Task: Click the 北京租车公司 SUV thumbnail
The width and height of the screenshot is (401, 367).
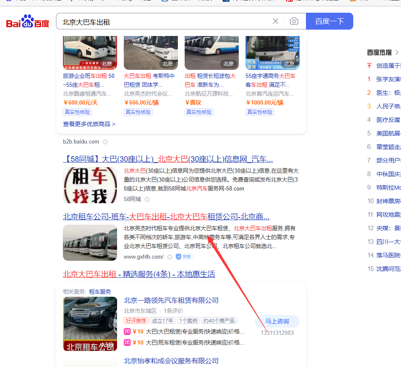Action: tap(90, 324)
